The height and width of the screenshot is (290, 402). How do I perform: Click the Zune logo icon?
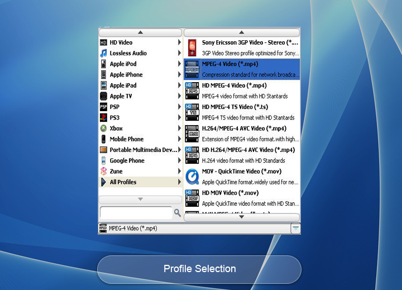pyautogui.click(x=103, y=171)
